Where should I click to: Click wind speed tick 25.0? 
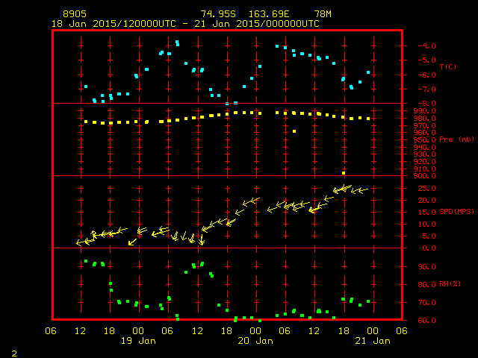tap(426, 189)
